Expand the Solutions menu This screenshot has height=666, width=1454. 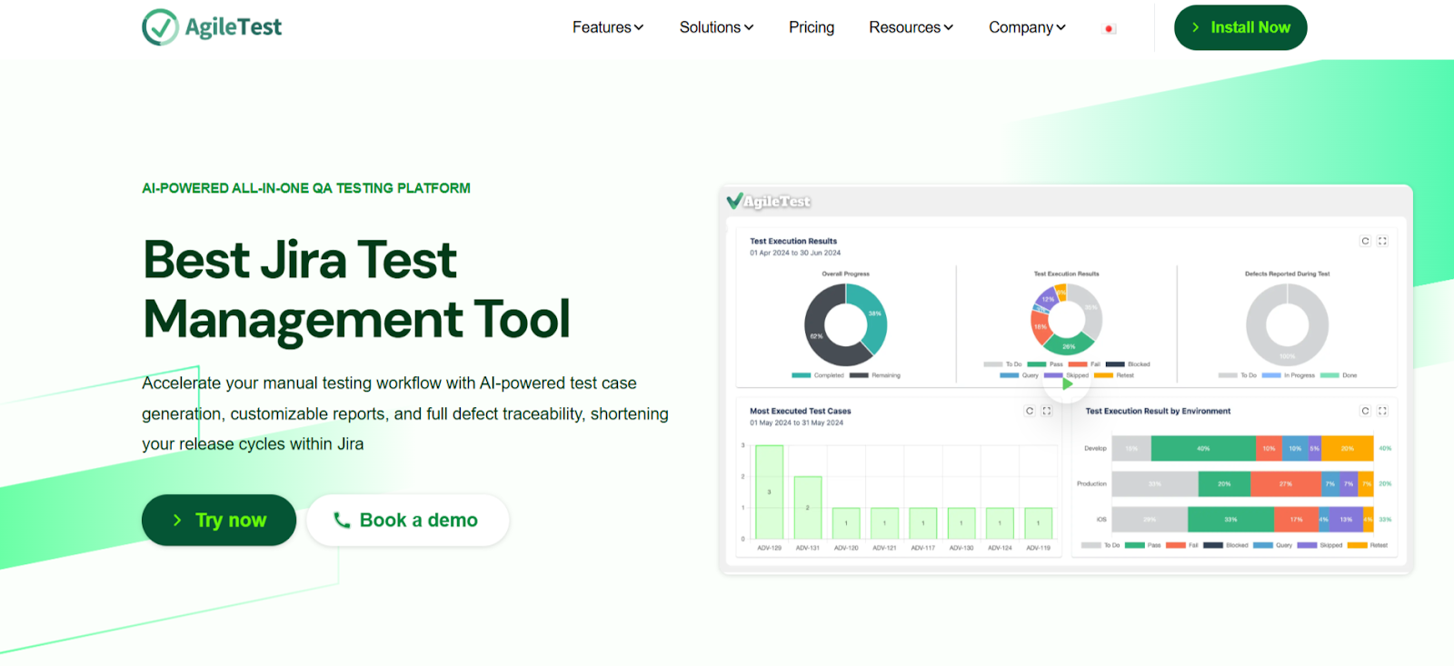click(717, 27)
